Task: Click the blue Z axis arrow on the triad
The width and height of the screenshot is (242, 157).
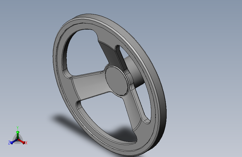Action: click(x=14, y=141)
